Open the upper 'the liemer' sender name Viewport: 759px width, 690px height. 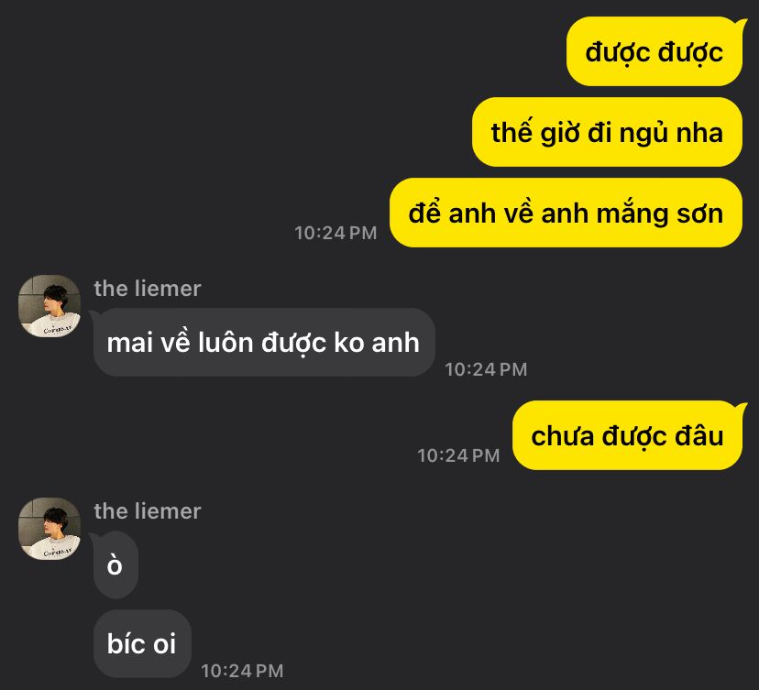148,289
